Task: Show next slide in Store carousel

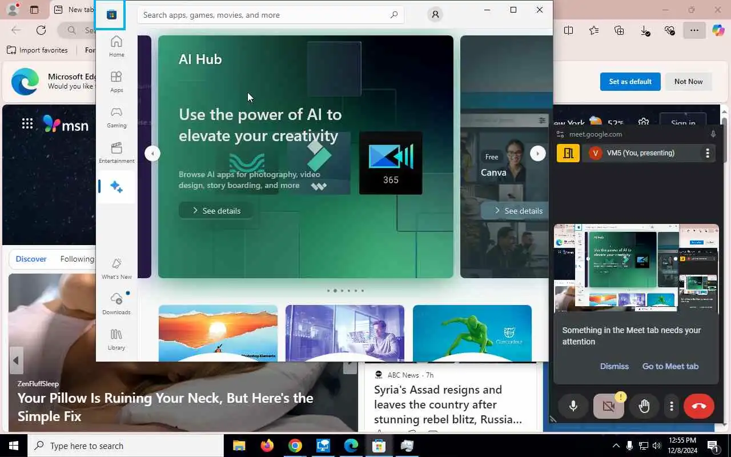Action: tap(538, 153)
